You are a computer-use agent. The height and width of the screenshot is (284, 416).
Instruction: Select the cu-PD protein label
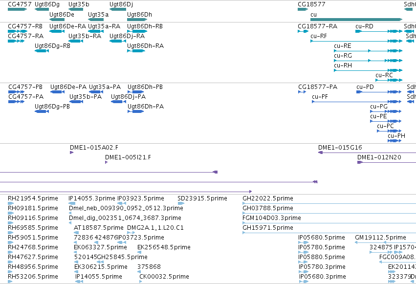(x=365, y=87)
